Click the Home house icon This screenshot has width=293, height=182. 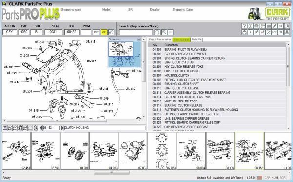(244, 32)
